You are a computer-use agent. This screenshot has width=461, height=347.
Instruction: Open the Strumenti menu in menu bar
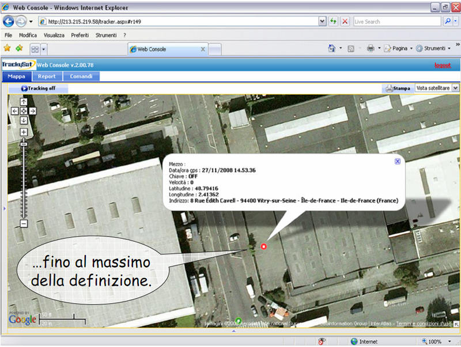click(x=106, y=35)
